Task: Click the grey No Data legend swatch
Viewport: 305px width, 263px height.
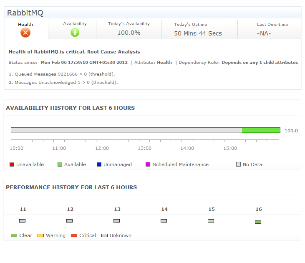Action: click(238, 164)
